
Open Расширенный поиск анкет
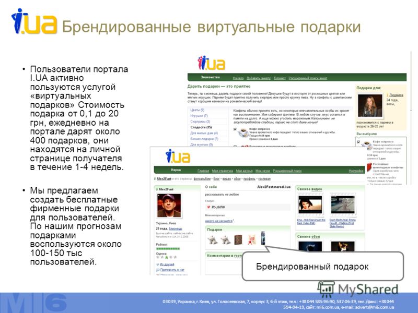[x=308, y=78]
